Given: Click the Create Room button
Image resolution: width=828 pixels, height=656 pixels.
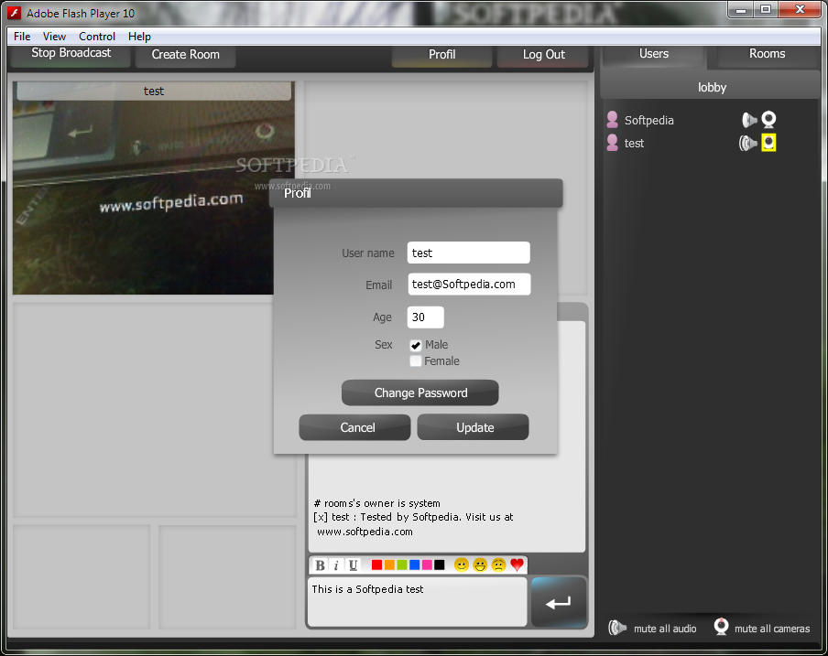Looking at the screenshot, I should tap(185, 56).
